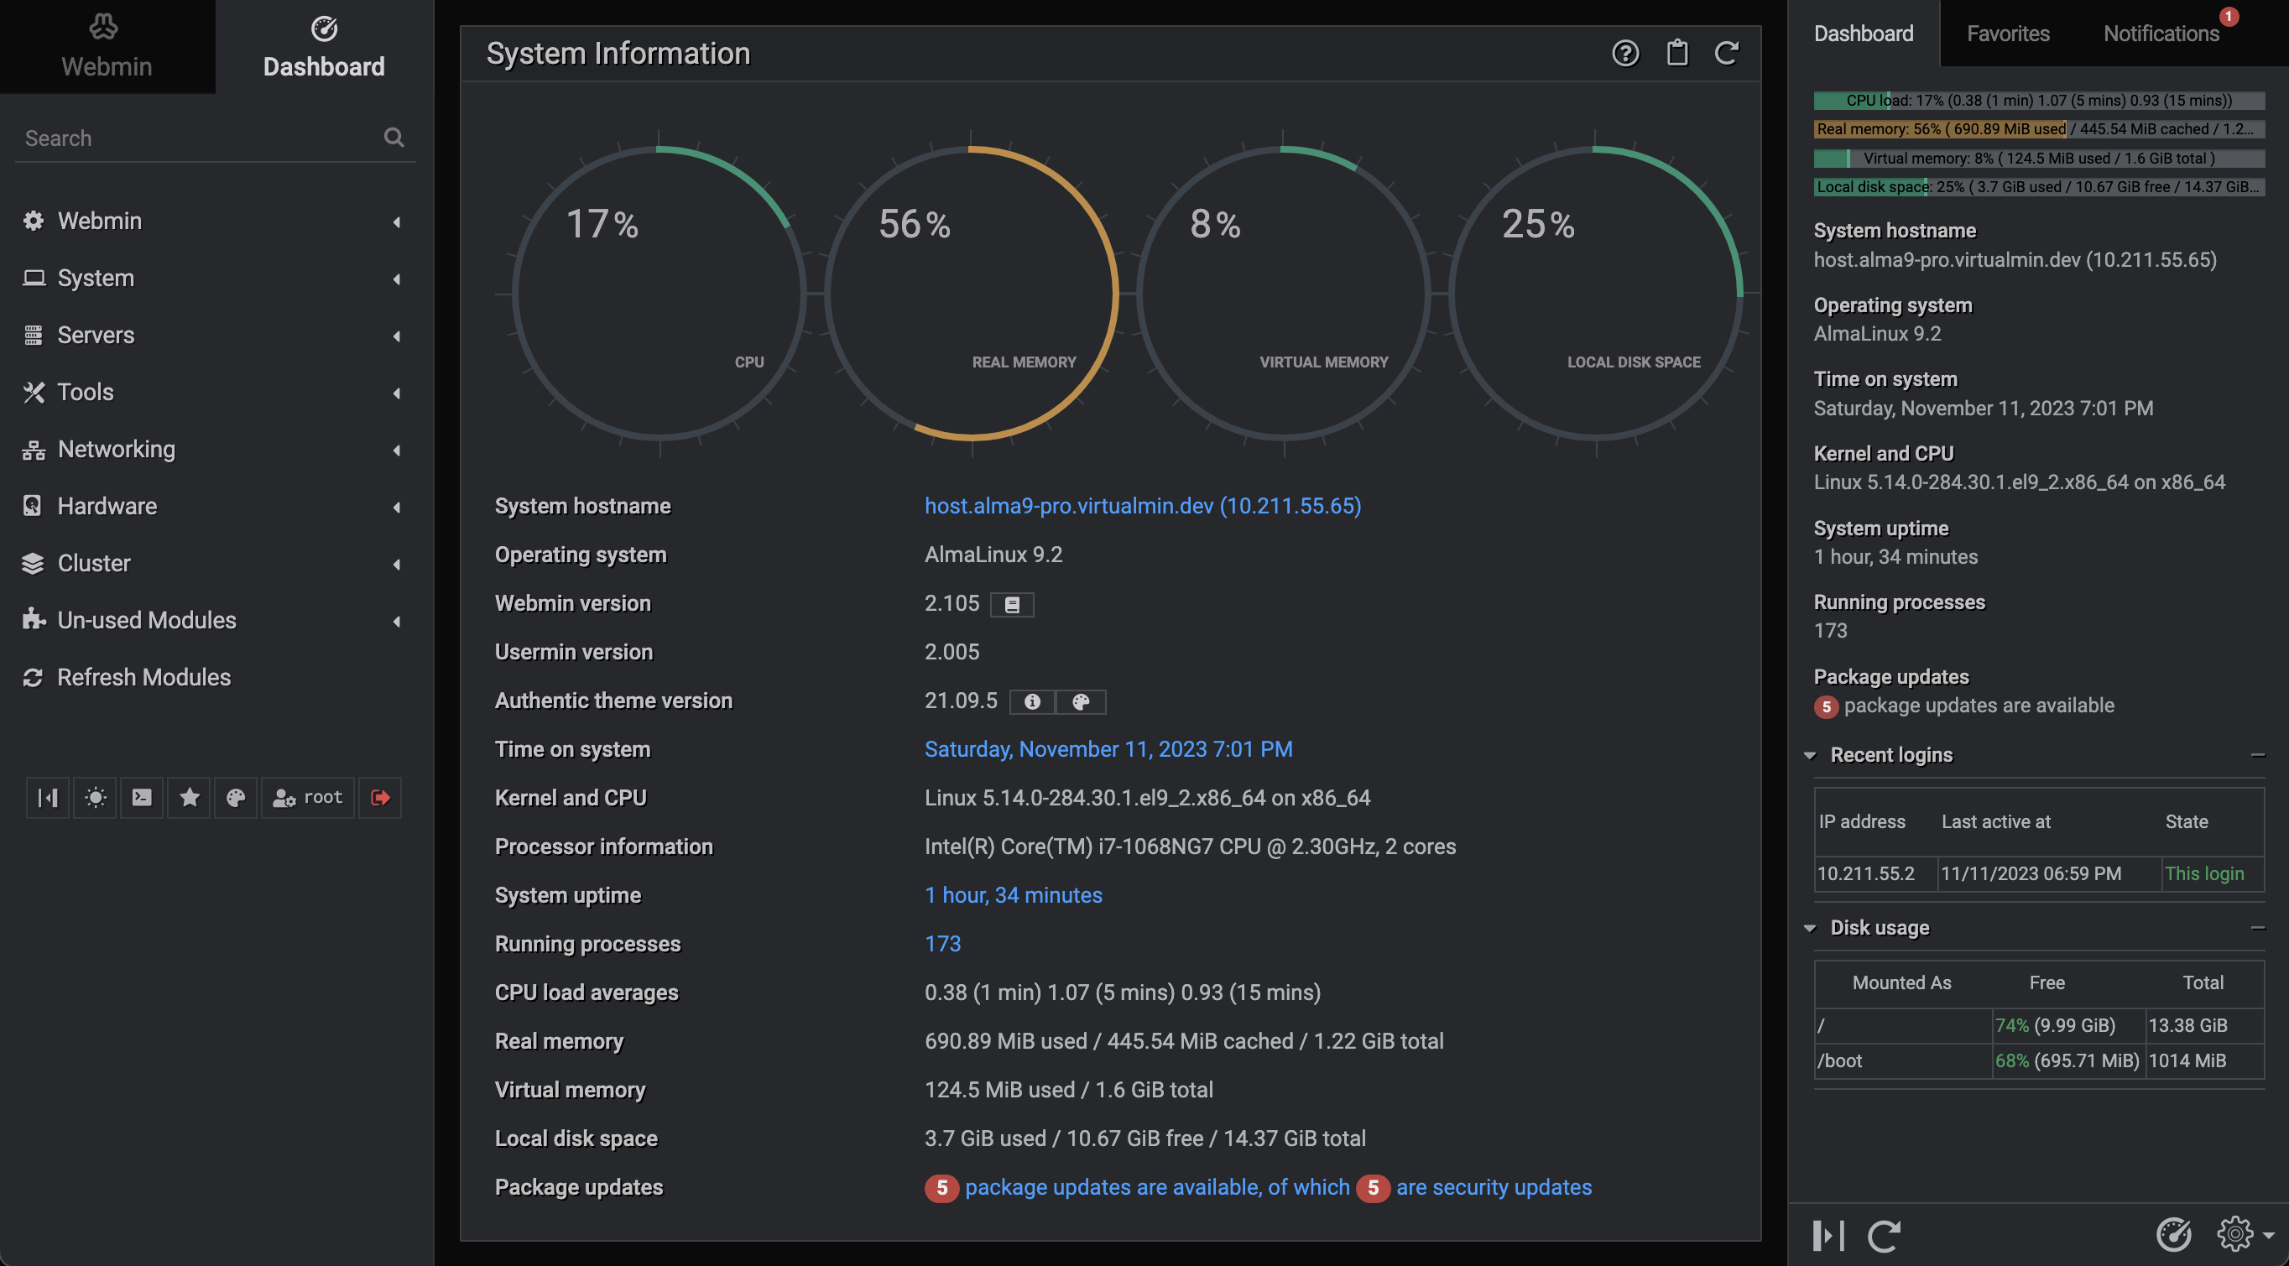This screenshot has height=1266, width=2289.
Task: Open the System Information help icon
Action: [x=1625, y=54]
